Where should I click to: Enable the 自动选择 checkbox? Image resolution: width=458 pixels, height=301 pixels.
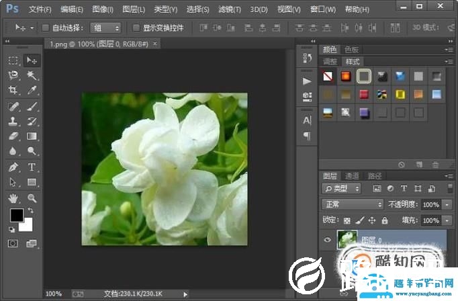(45, 28)
